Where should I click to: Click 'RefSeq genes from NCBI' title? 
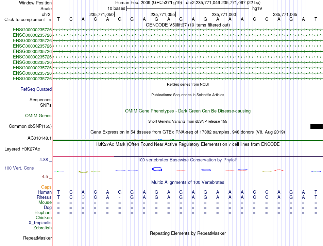[188, 84]
